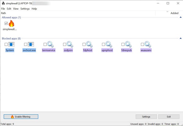Viewport: 183px width, 126px height.
Task: Click the wuauserv label text
Action: (146, 50)
